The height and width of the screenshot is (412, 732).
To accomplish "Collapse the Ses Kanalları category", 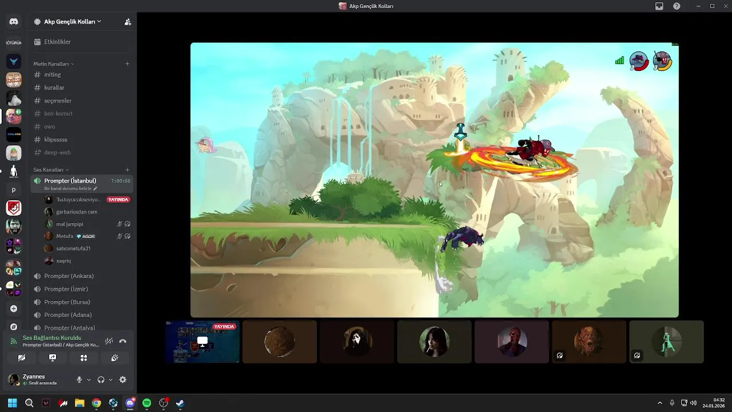I will point(51,169).
